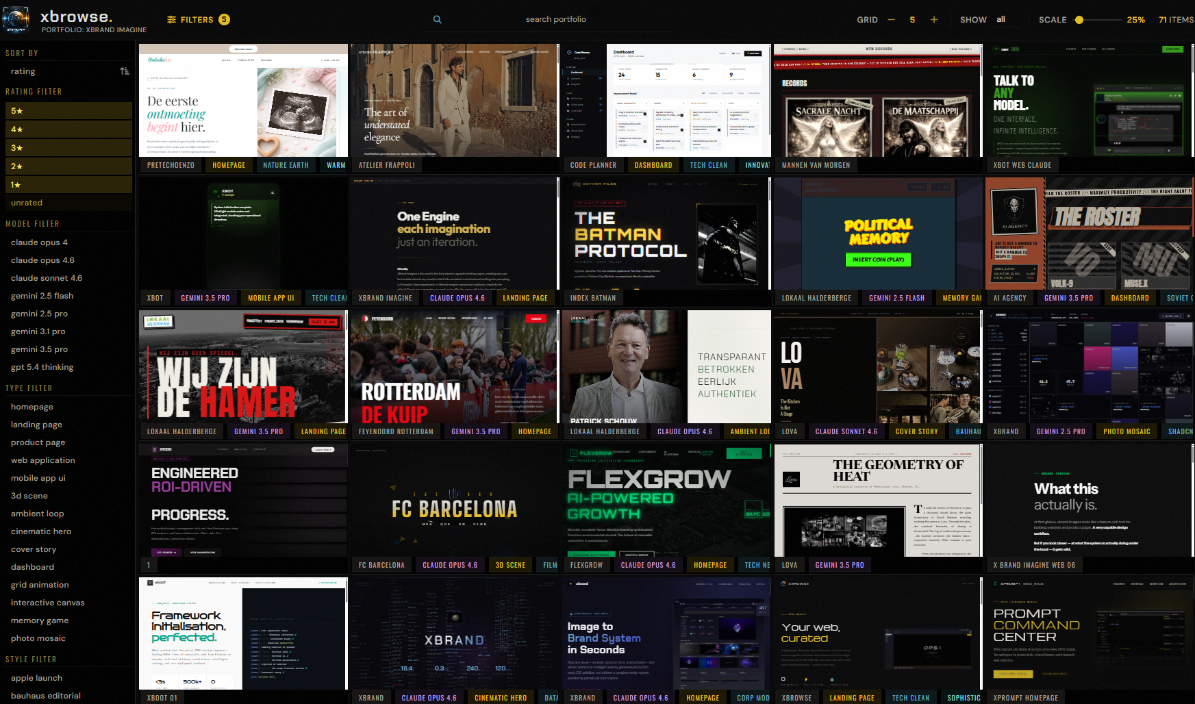Adjust the Scale slider handle
This screenshot has height=704, width=1195.
point(1079,20)
